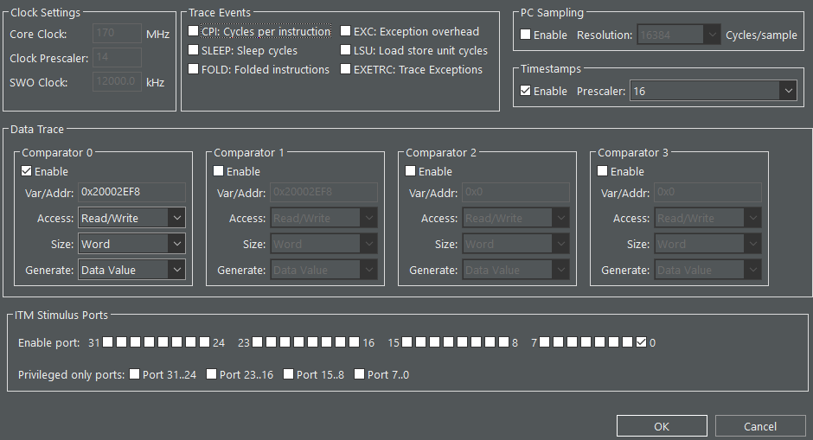Click the Cancel button
The width and height of the screenshot is (813, 440).
[x=760, y=426]
